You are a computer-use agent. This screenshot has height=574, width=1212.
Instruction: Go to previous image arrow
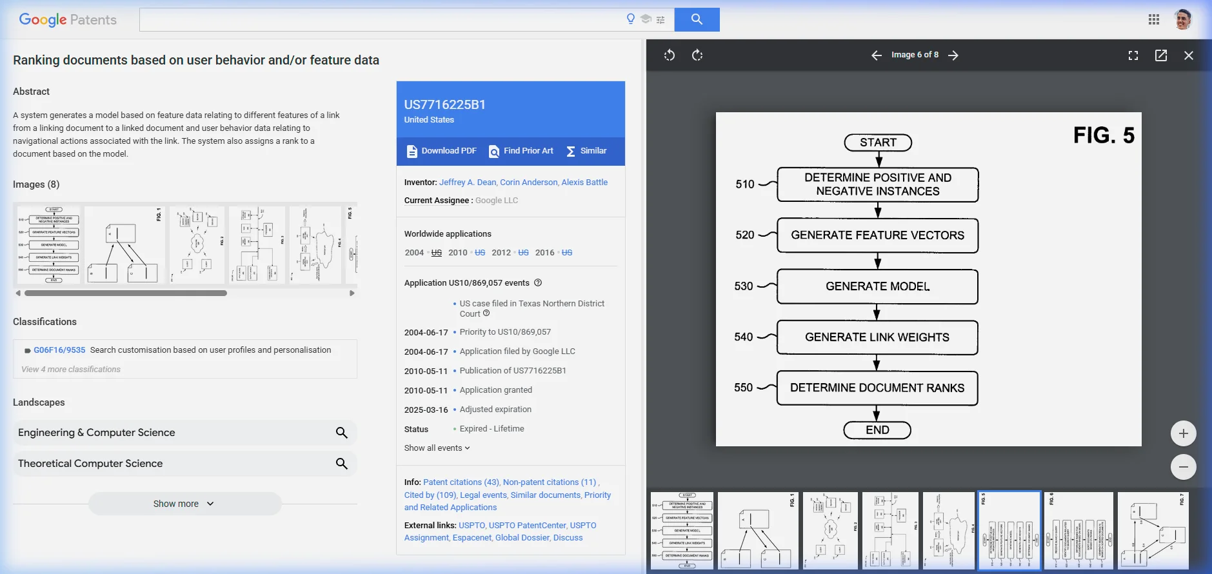pos(877,55)
